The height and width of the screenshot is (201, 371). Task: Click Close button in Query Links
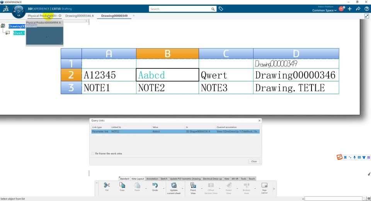coord(254,161)
